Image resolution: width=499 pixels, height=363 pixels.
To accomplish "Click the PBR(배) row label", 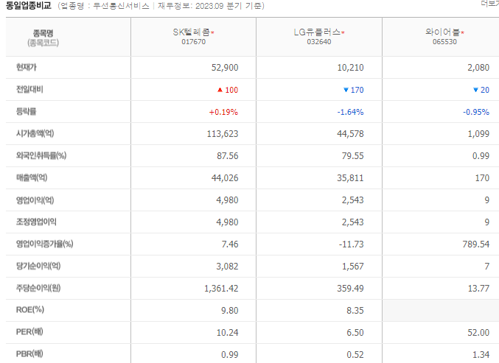I will [x=29, y=353].
